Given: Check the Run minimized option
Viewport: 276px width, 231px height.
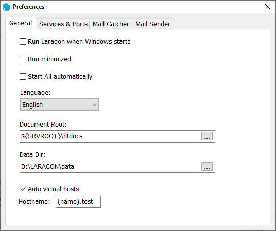Looking at the screenshot, I should pyautogui.click(x=23, y=59).
